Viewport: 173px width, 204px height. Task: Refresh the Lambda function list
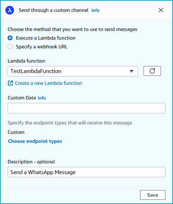[152, 71]
